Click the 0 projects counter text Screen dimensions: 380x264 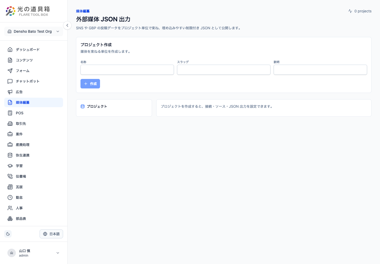pyautogui.click(x=363, y=11)
